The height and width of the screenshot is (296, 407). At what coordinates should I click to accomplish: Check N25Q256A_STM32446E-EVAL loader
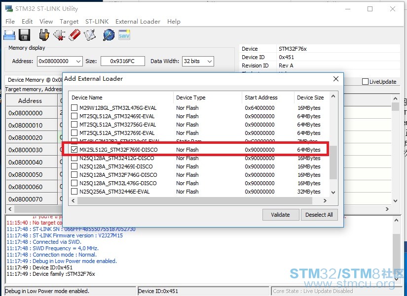74,192
